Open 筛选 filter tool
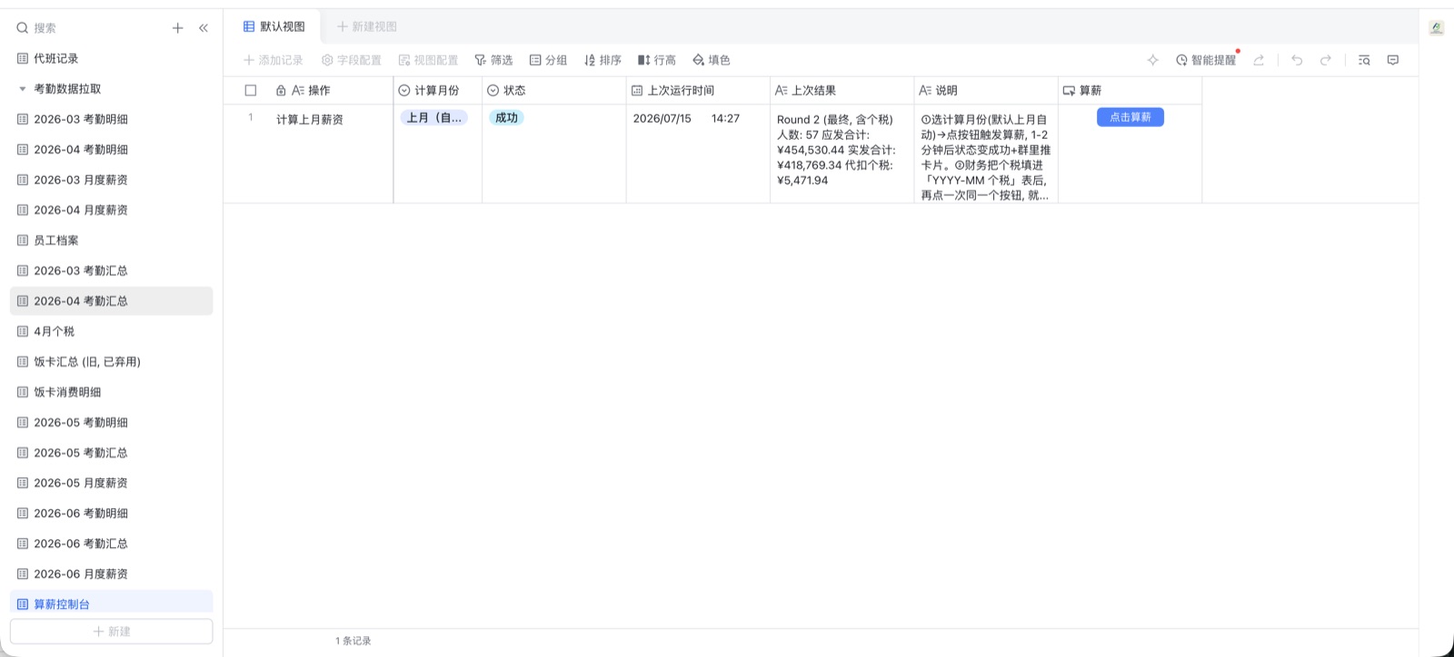This screenshot has height=657, width=1454. (493, 60)
